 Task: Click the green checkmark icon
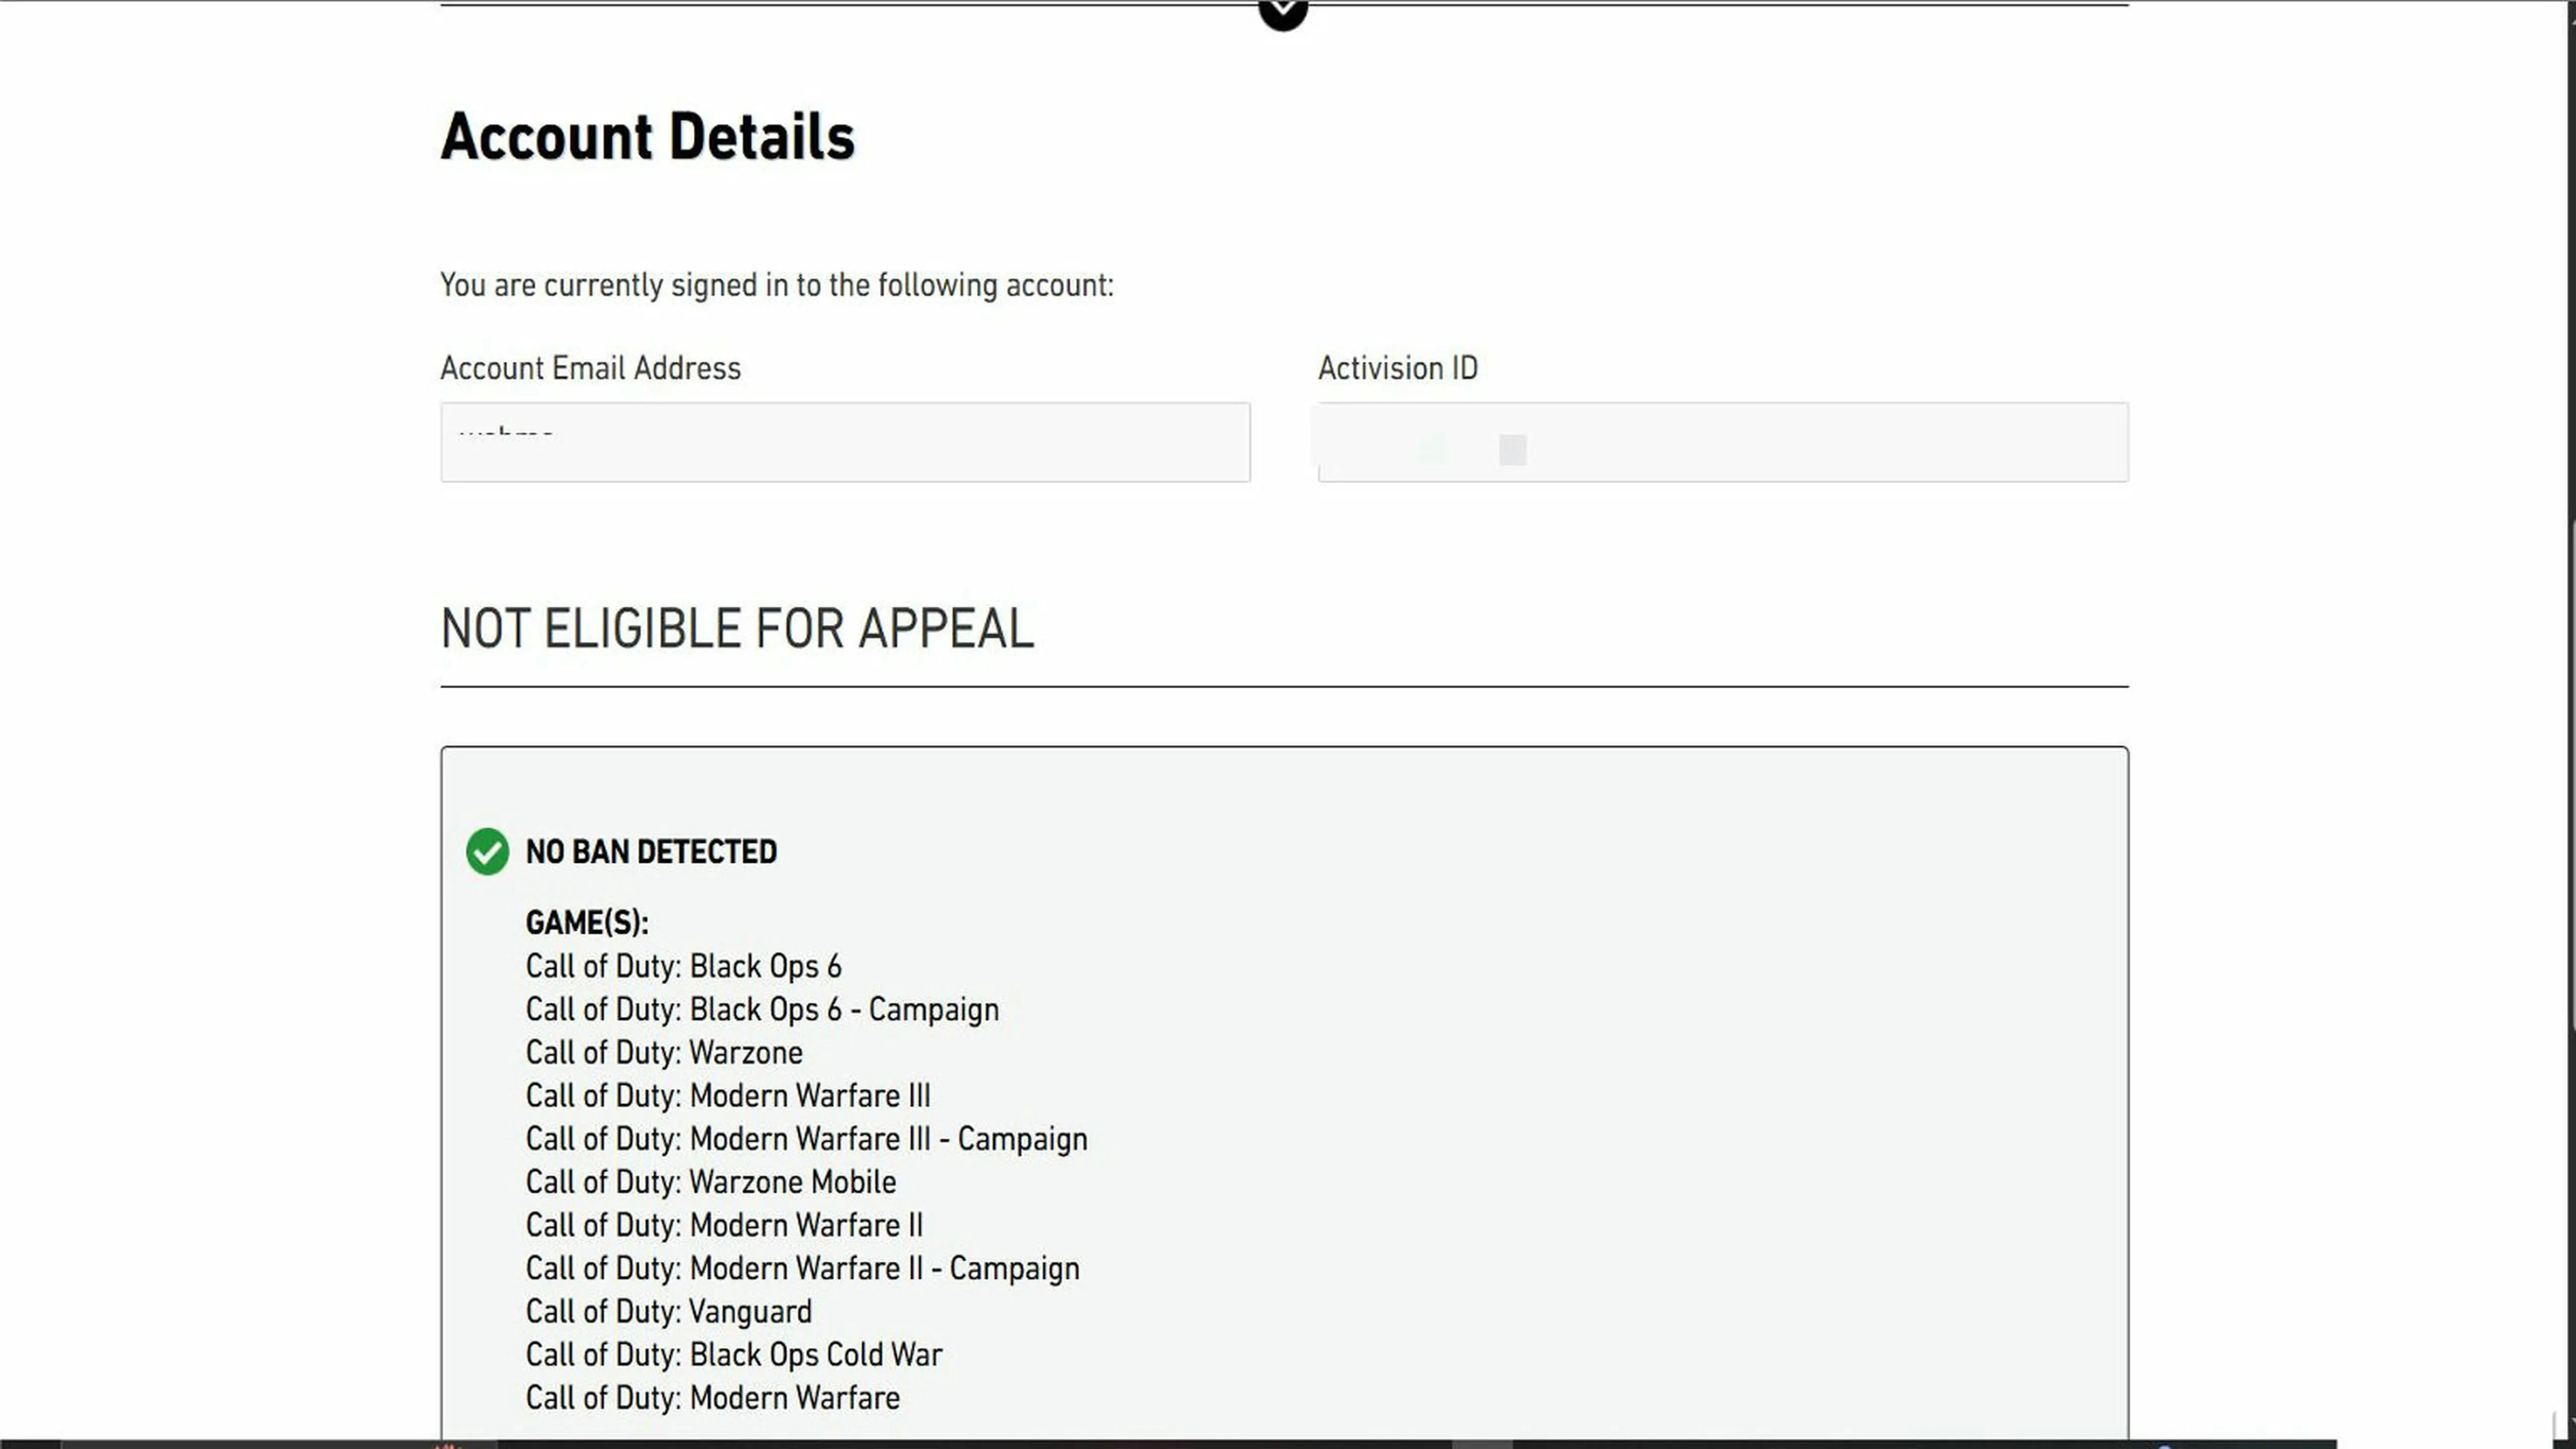click(487, 851)
